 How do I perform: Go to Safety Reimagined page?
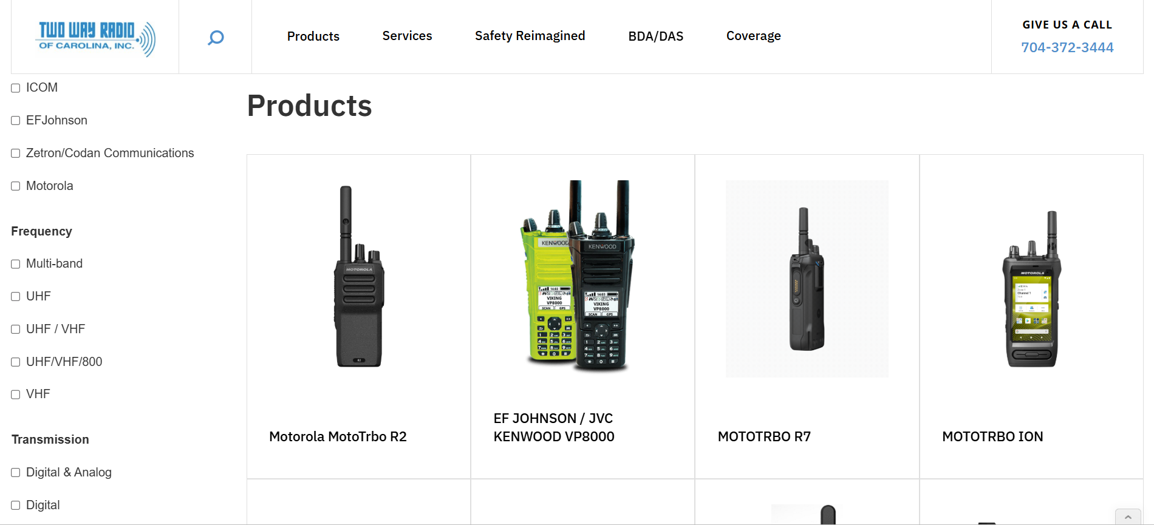point(530,36)
